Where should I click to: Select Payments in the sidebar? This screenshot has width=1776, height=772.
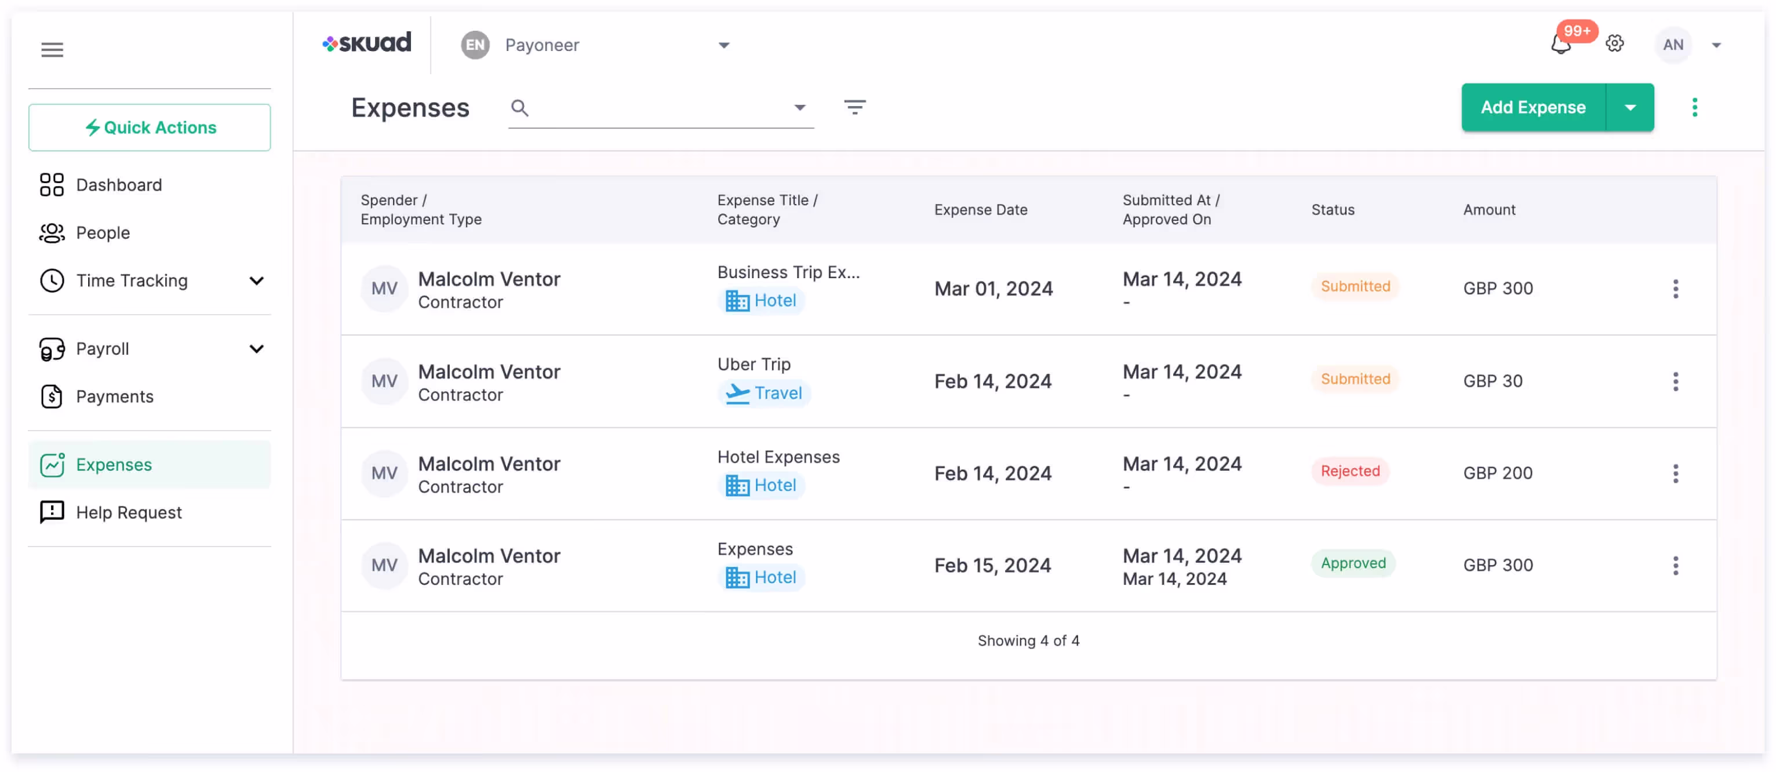point(114,396)
